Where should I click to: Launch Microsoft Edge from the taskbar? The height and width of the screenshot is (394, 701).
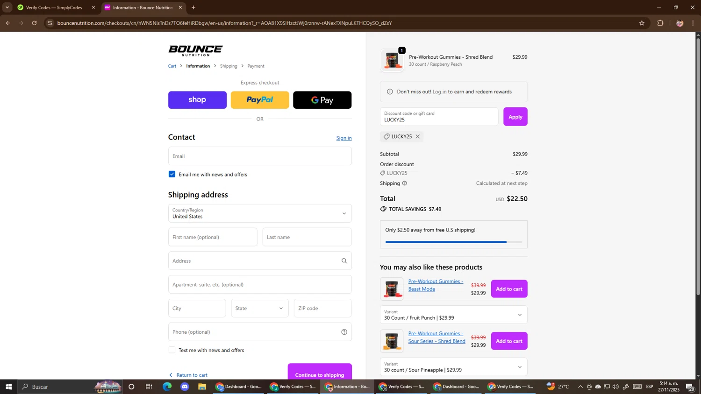click(167, 387)
